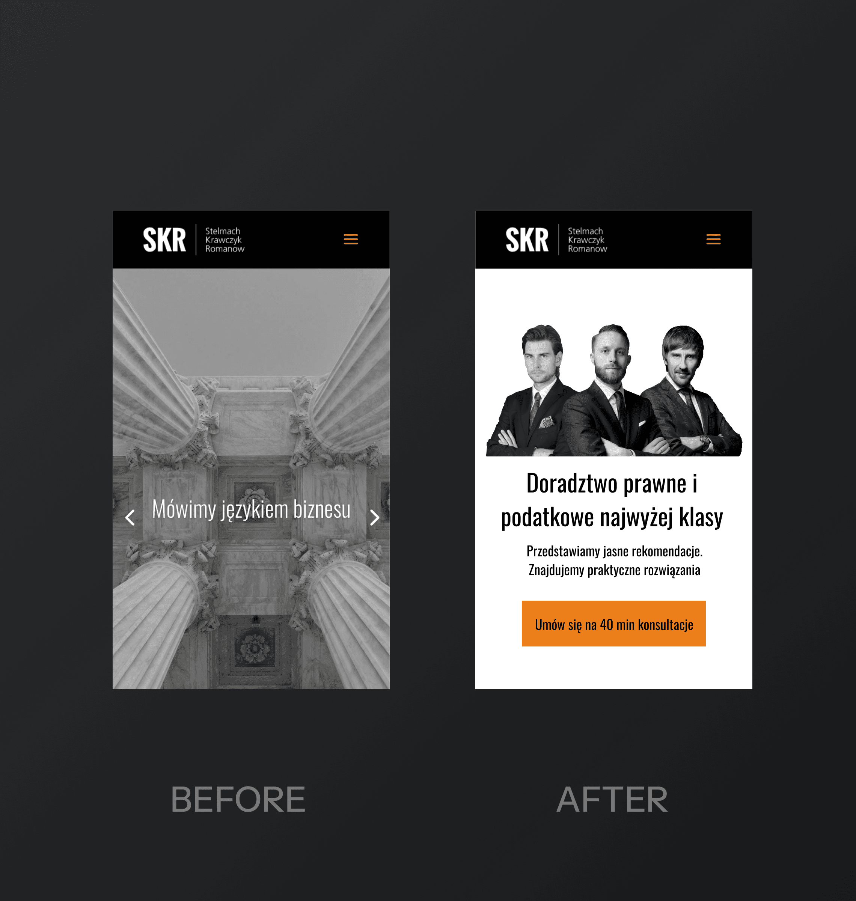The height and width of the screenshot is (901, 856).
Task: Click the Znajdujemy praktyczne rozwiązania text line
Action: pos(614,570)
